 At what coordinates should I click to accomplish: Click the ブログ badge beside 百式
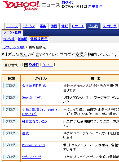click(11, 133)
